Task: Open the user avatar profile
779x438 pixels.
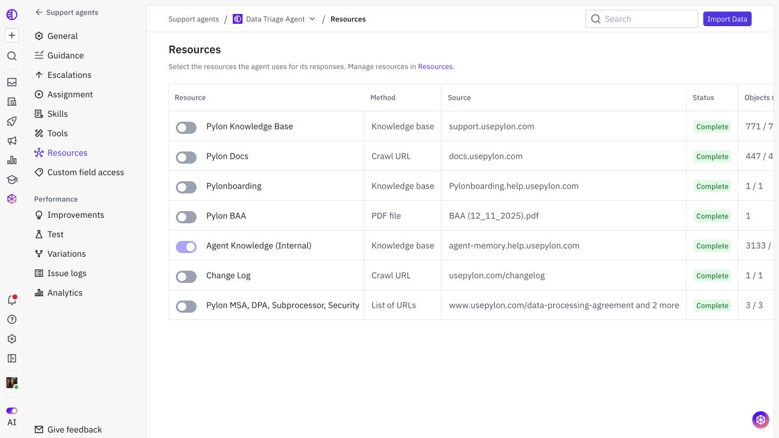Action: point(12,382)
